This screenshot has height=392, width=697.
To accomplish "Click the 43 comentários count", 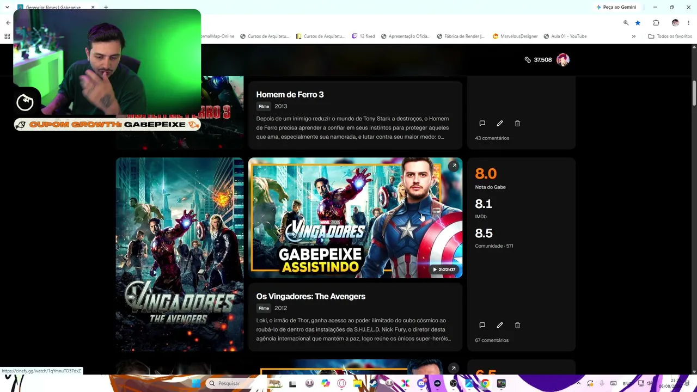I will pos(492,138).
